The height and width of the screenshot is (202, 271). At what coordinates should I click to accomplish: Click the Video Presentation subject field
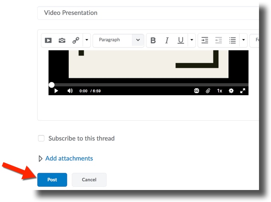(x=148, y=13)
